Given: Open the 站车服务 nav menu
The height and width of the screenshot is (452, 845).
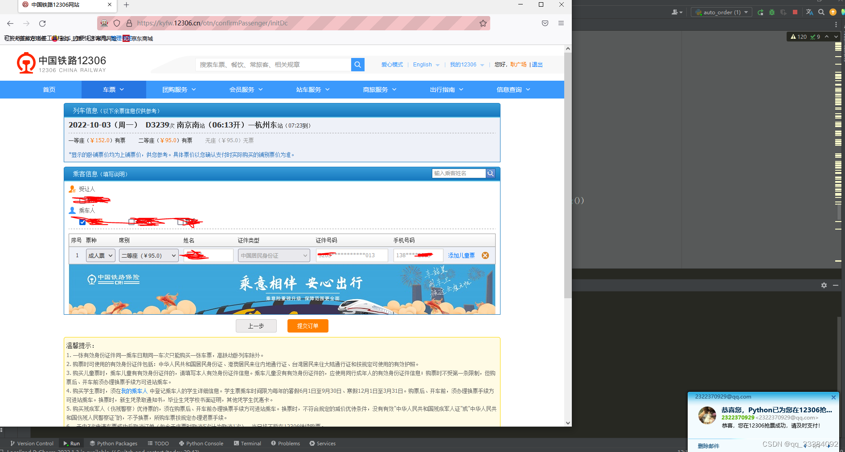Looking at the screenshot, I should tap(313, 90).
